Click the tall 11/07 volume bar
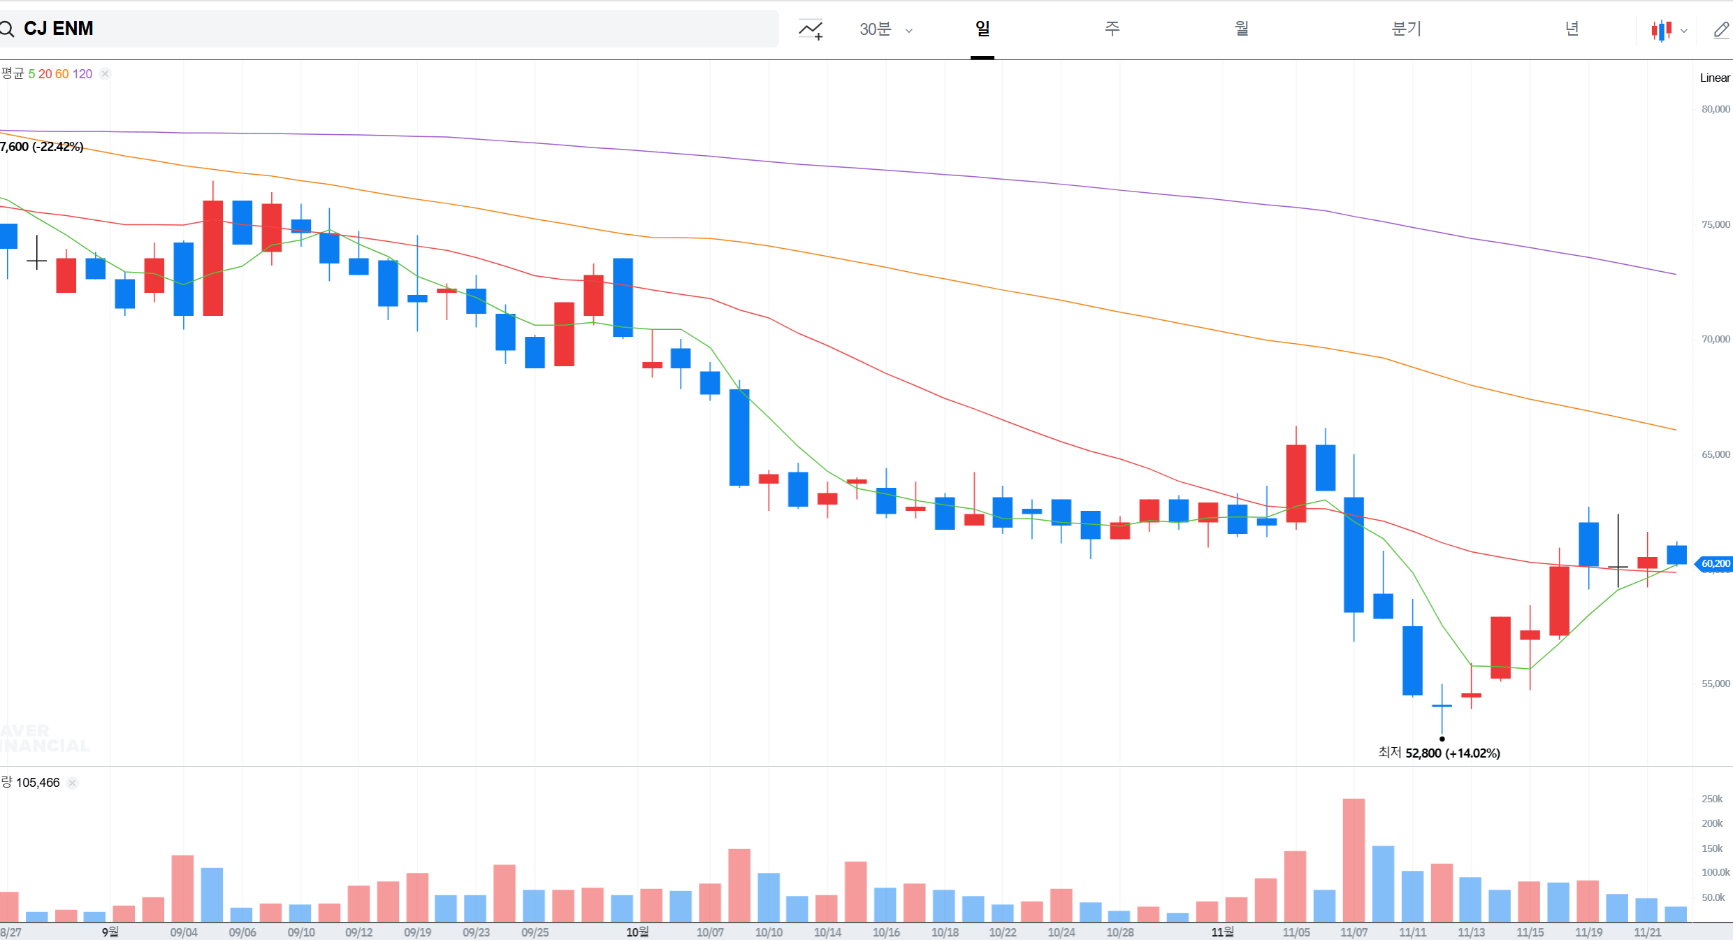 point(1354,860)
